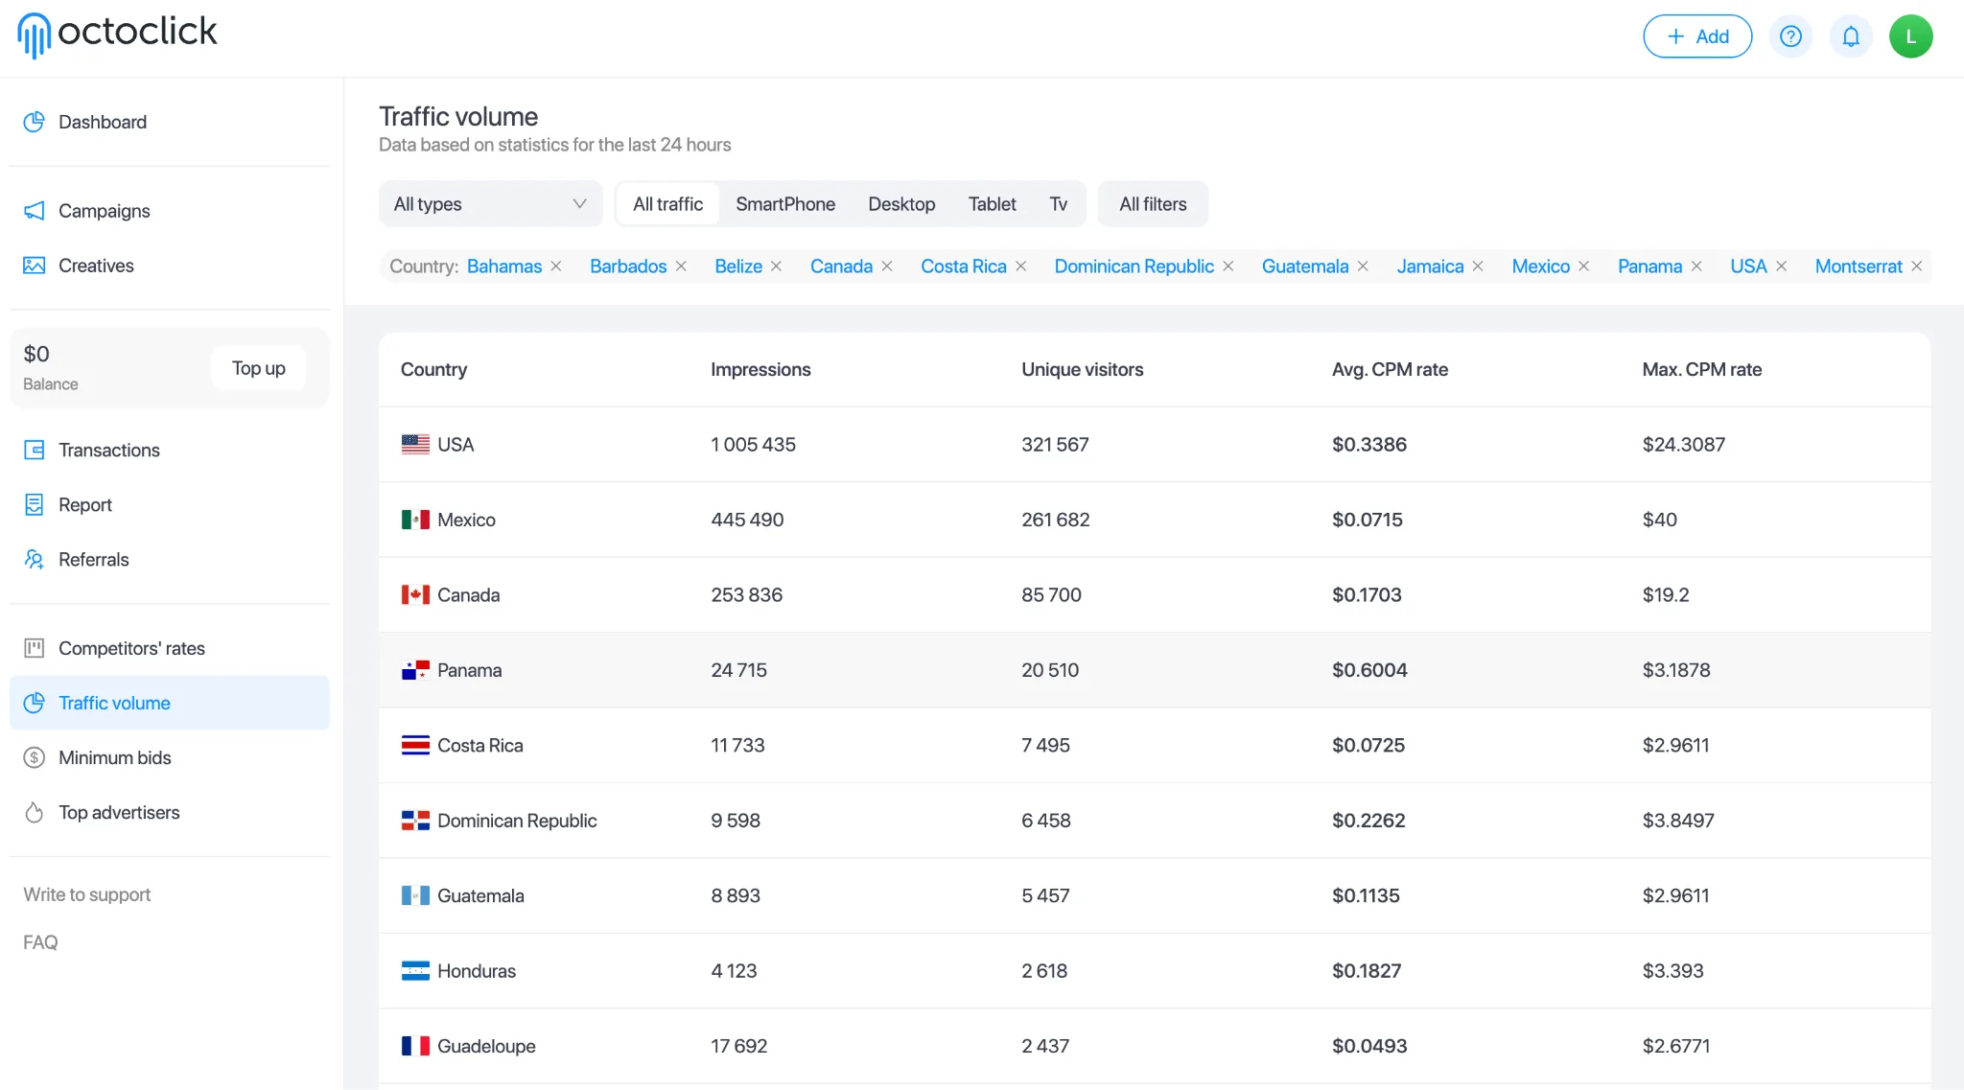Remove the Barbados country filter
The image size is (1964, 1090).
click(x=681, y=267)
